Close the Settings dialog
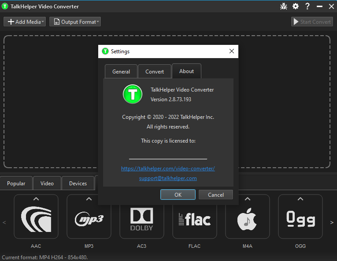Screen dimensions: 337x261 (231, 51)
